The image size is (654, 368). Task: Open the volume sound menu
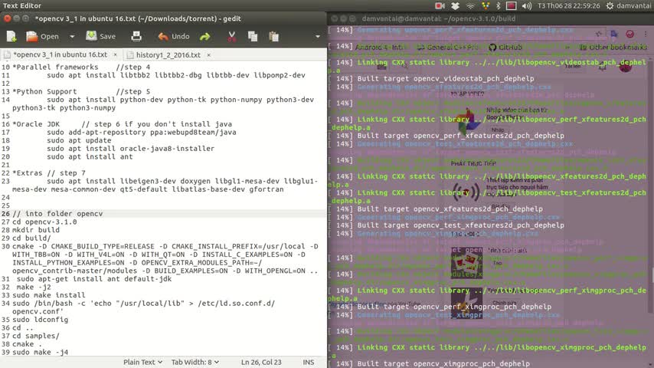[526, 6]
